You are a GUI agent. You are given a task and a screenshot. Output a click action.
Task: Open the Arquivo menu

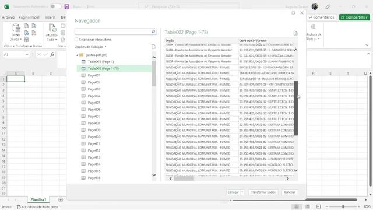[8, 17]
